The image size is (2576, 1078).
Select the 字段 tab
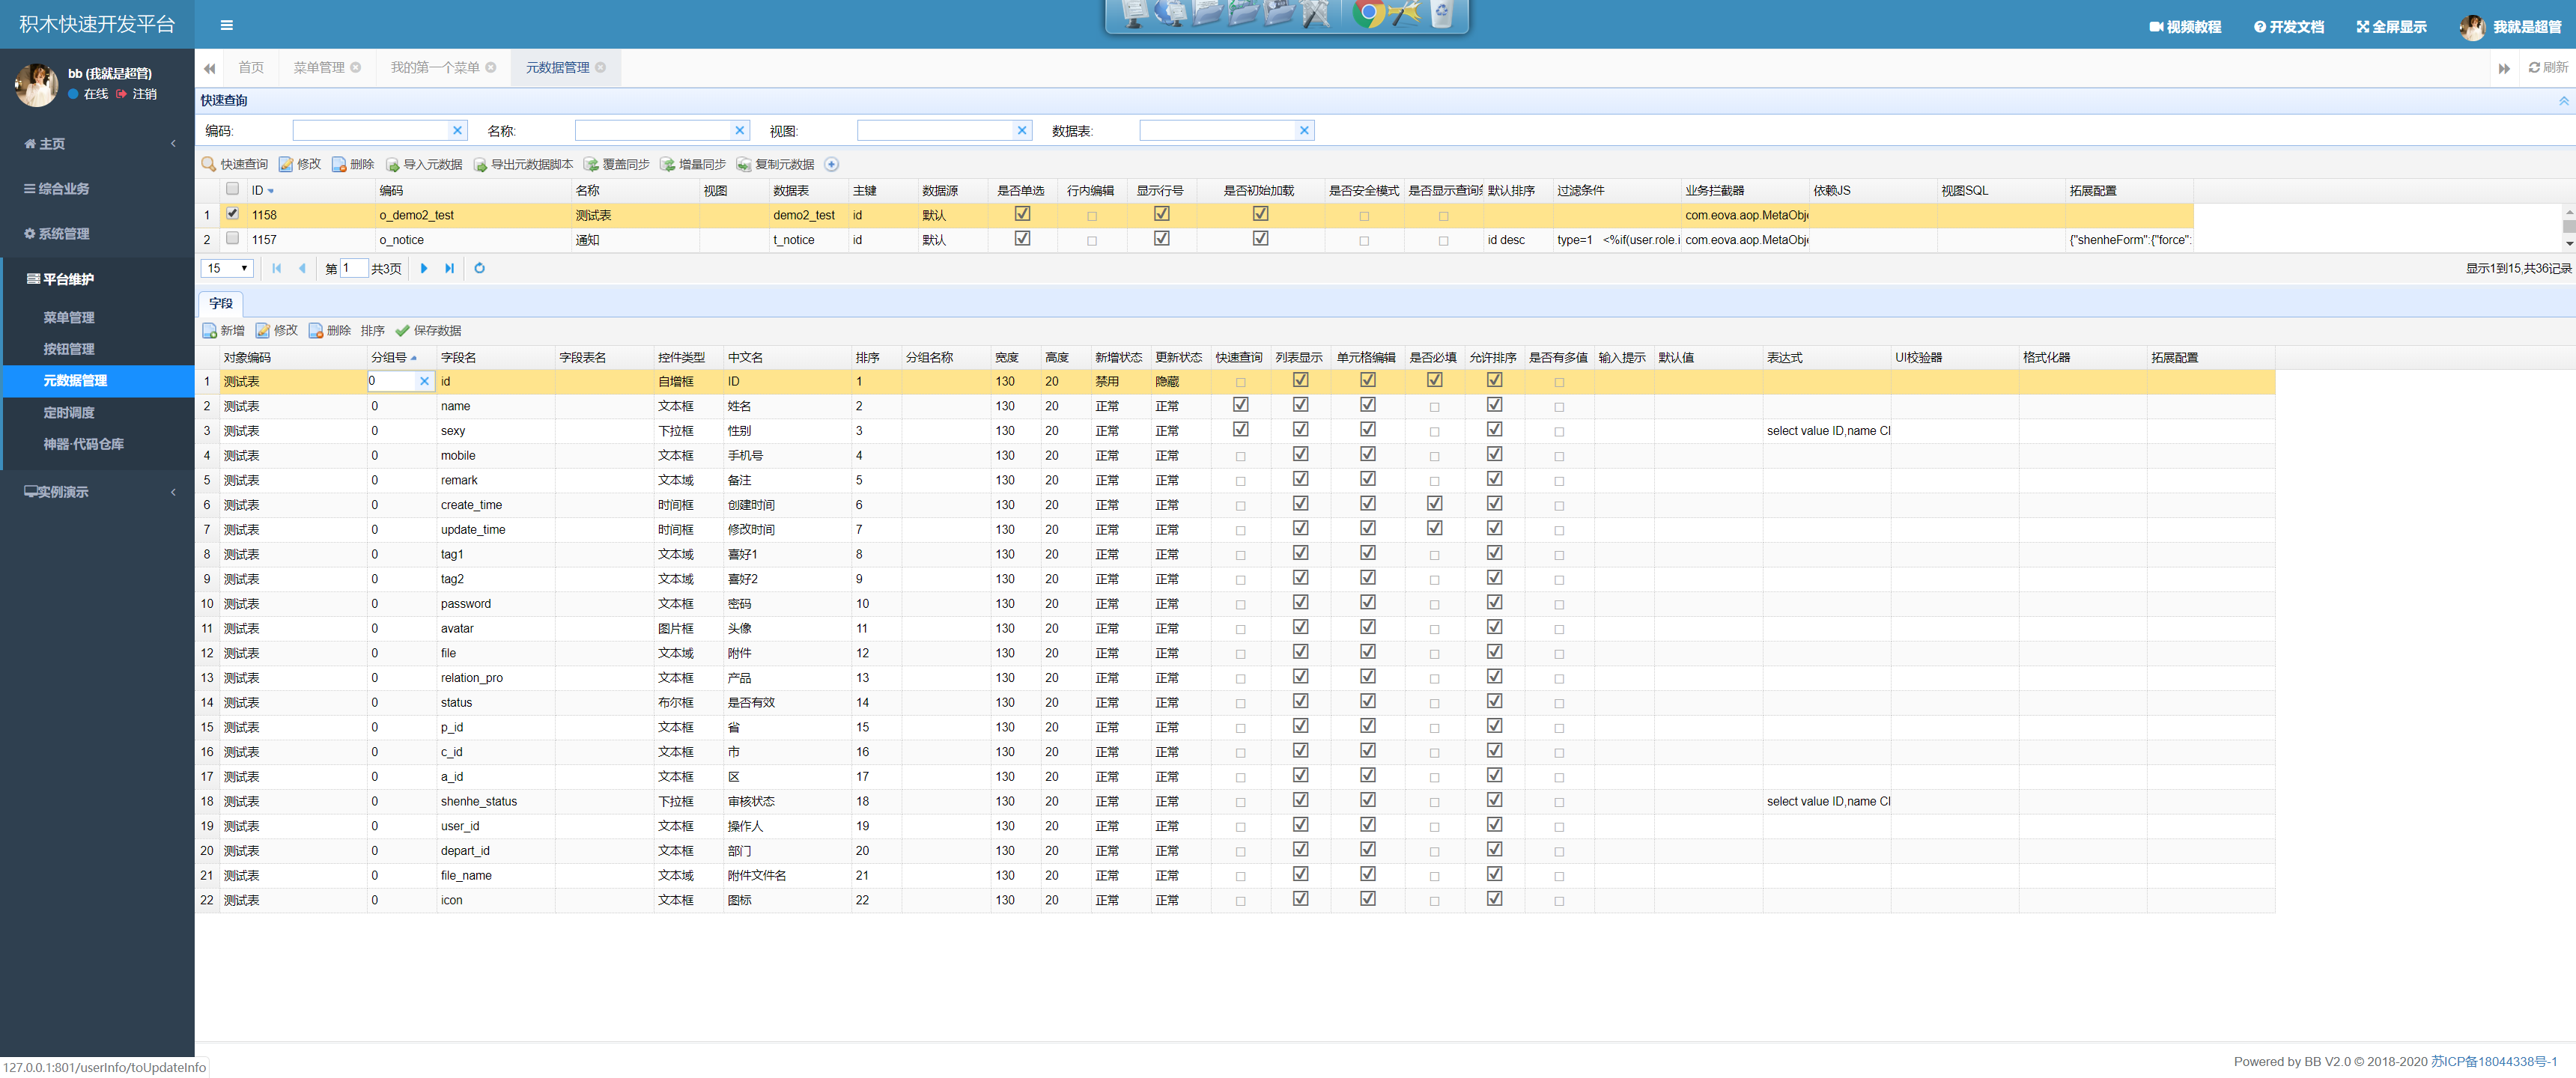pyautogui.click(x=221, y=303)
